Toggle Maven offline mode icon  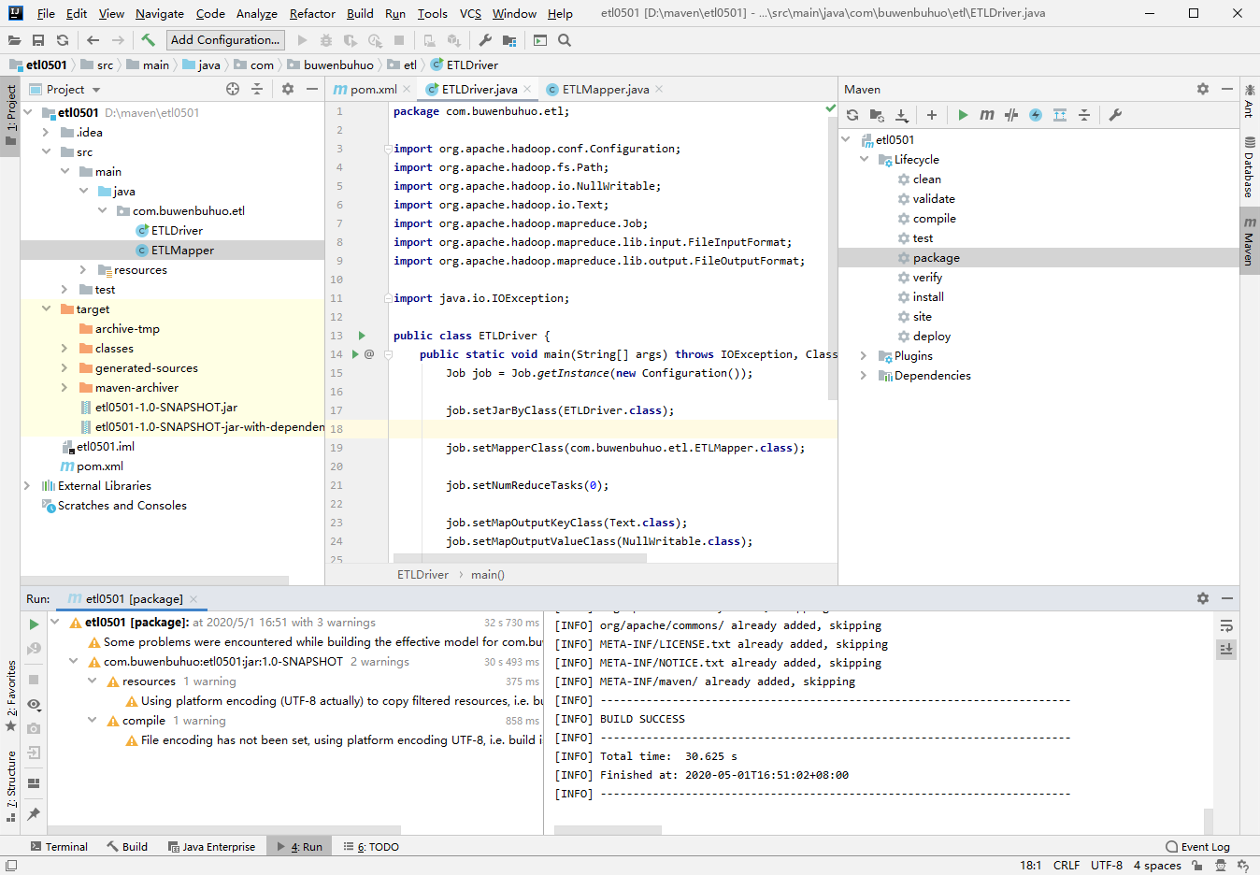click(x=1011, y=115)
